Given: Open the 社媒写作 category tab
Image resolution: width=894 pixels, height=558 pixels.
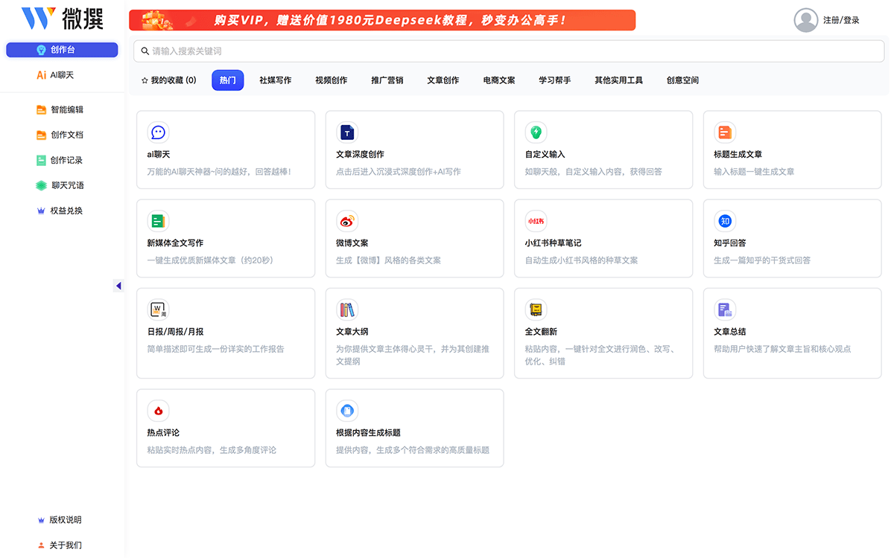Looking at the screenshot, I should pyautogui.click(x=274, y=80).
